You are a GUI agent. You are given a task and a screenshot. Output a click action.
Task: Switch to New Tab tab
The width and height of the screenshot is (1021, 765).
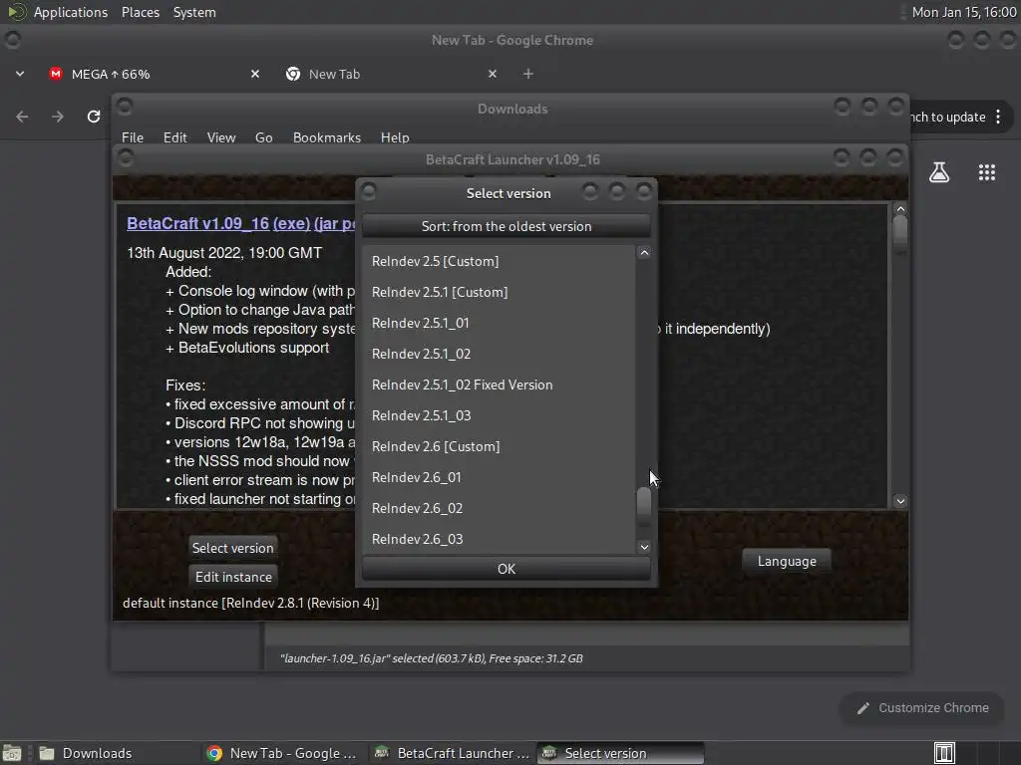tap(392, 74)
